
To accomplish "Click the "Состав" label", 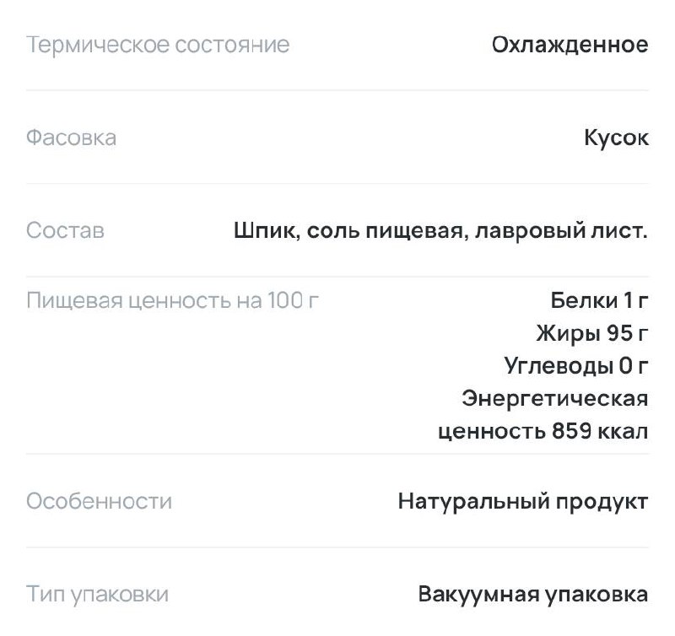I will point(65,230).
